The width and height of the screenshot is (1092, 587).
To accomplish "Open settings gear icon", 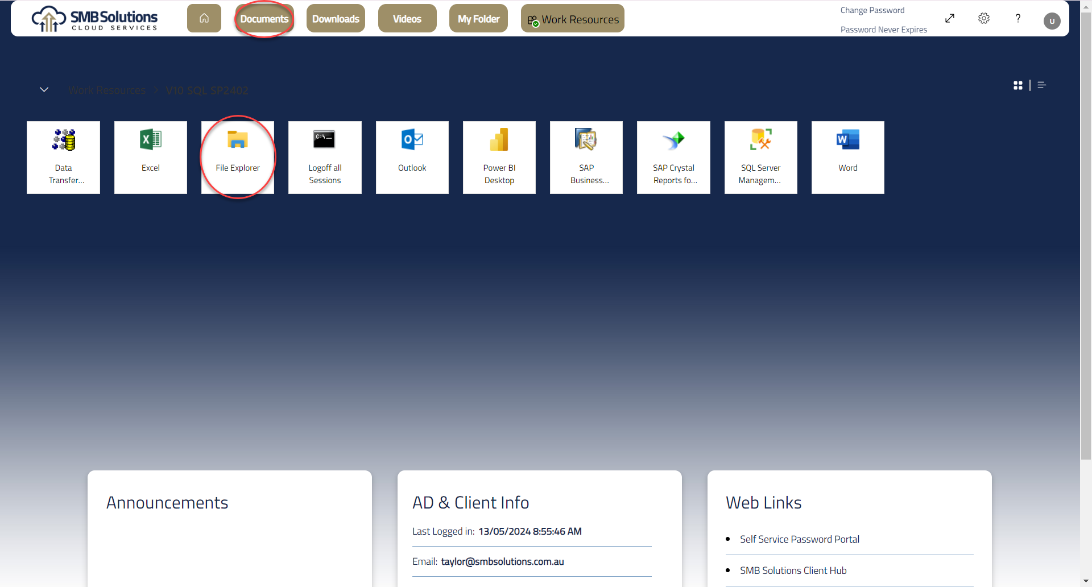I will pos(984,18).
